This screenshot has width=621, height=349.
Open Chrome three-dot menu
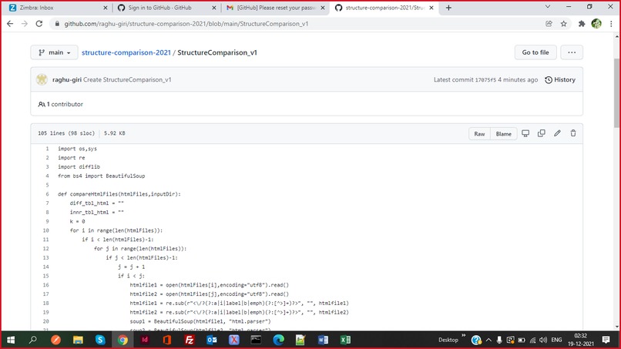tap(611, 24)
